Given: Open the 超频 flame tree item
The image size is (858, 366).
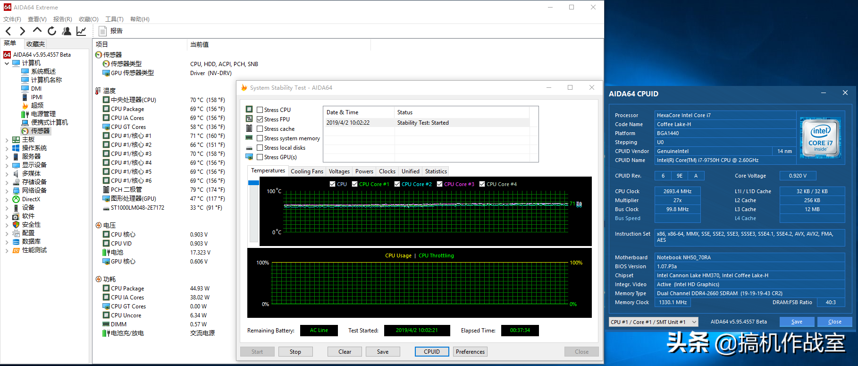Looking at the screenshot, I should click(x=37, y=105).
